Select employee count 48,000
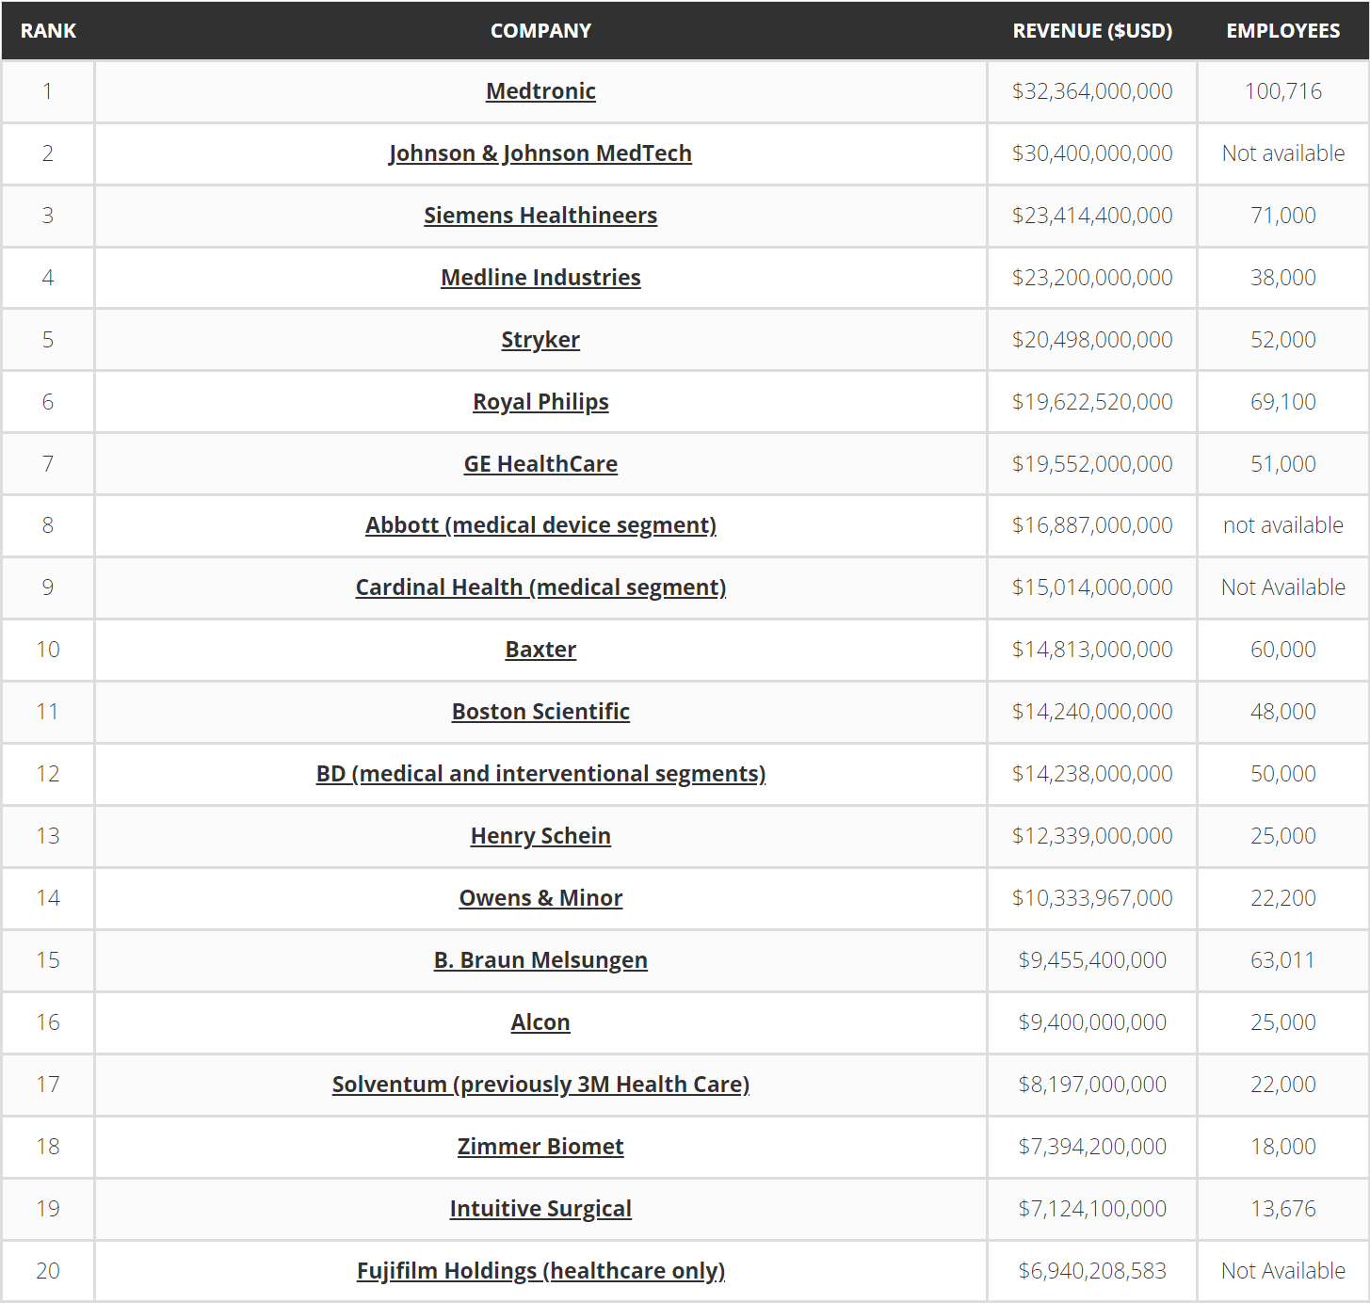The image size is (1370, 1303). click(1283, 712)
